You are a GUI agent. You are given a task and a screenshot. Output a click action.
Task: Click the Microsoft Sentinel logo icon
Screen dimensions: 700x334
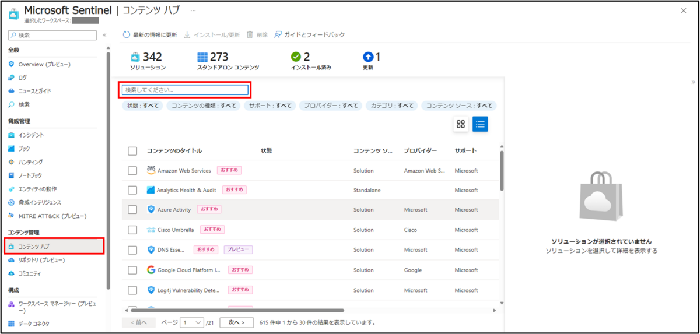click(13, 13)
